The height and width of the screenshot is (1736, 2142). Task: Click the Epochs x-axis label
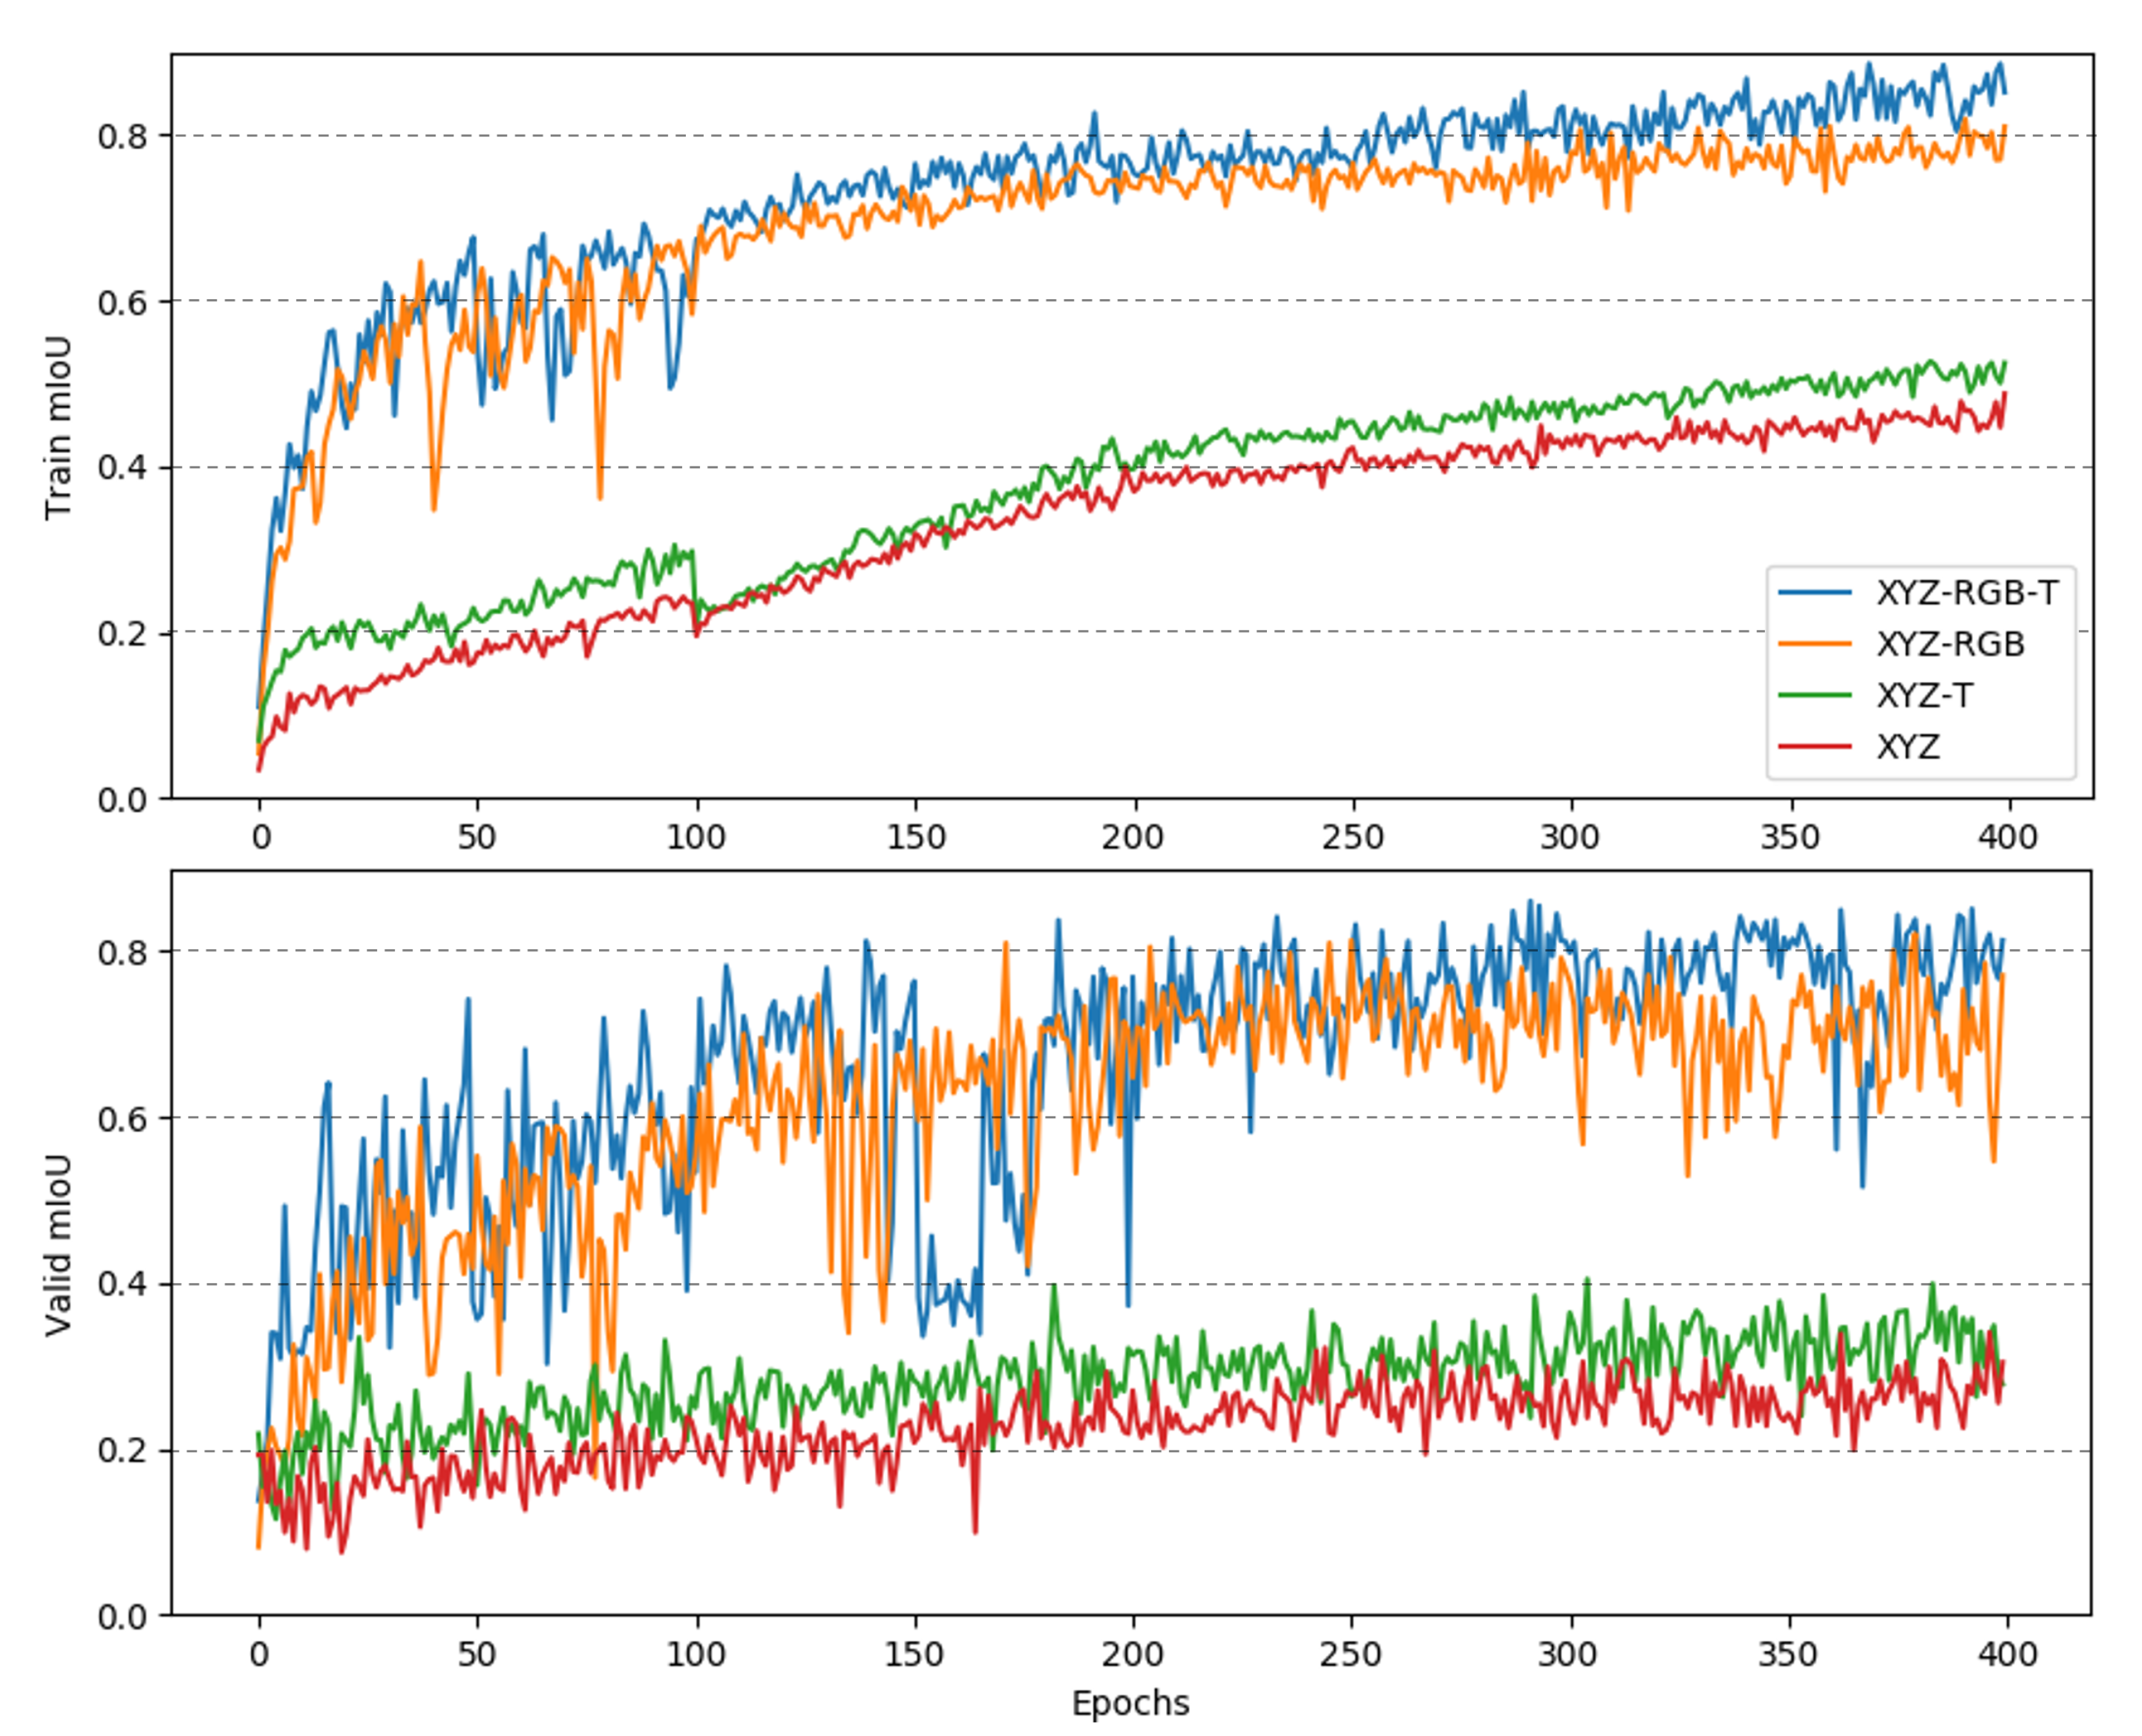point(1130,1703)
